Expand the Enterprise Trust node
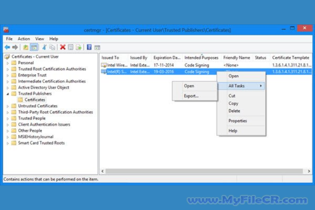 point(7,75)
